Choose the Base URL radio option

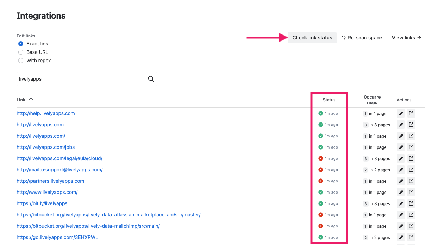click(21, 52)
